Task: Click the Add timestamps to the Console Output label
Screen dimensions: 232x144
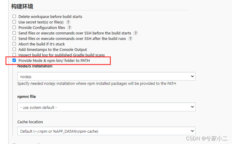Action: 53,49
